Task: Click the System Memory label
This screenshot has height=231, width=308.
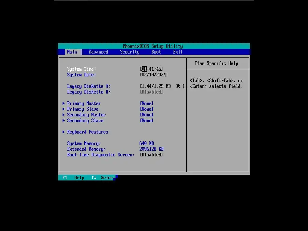Action: (84, 143)
